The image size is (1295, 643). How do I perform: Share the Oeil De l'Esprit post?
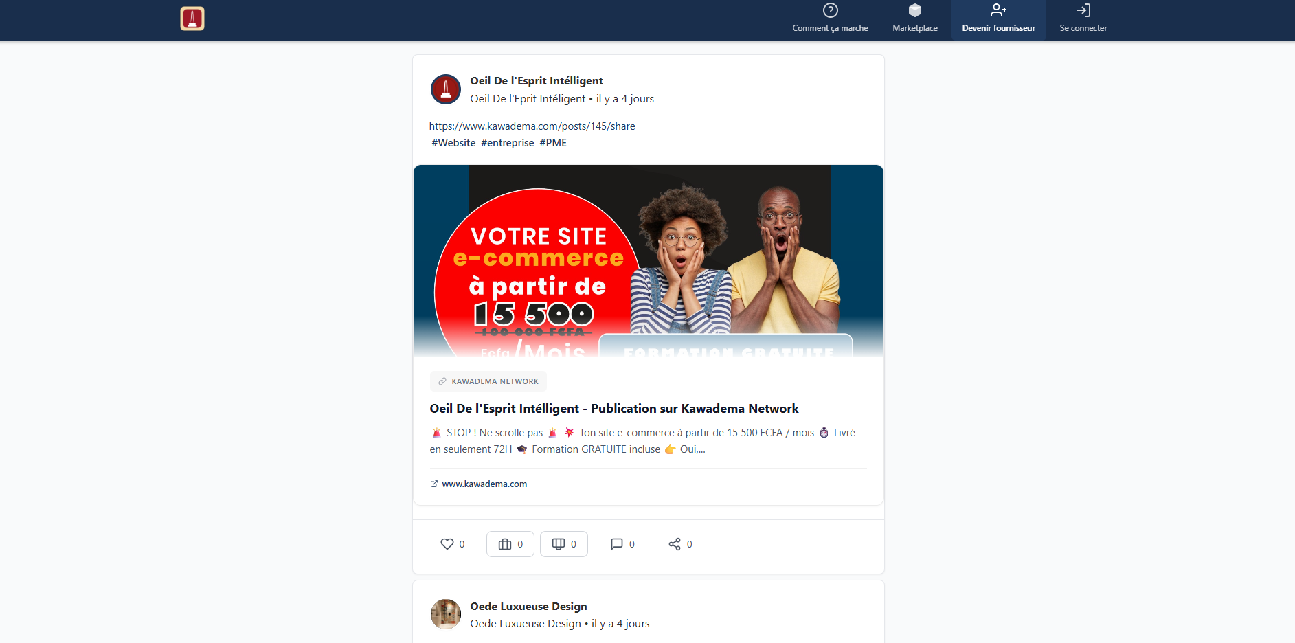[x=674, y=543]
